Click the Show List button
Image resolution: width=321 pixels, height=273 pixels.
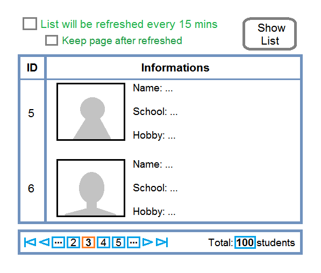269,34
